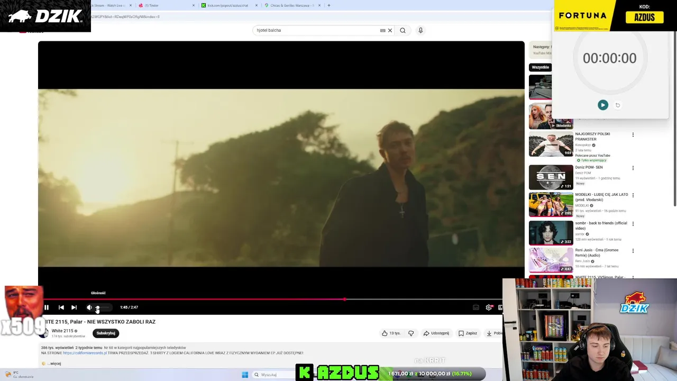Viewport: 677px width, 381px height.
Task: Mute the video with the speaker icon
Action: click(89, 307)
